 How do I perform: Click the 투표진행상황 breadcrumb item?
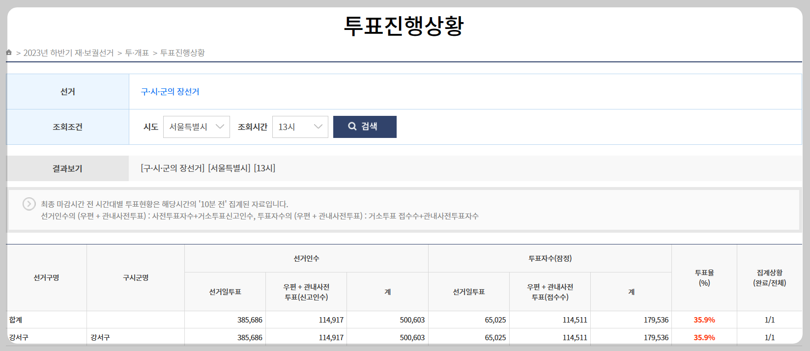coord(182,53)
